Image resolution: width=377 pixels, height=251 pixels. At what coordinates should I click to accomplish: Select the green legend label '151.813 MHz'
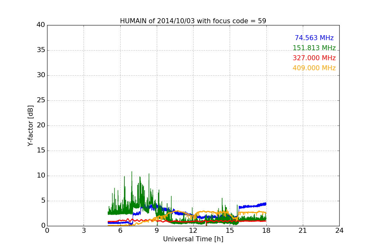(x=314, y=48)
